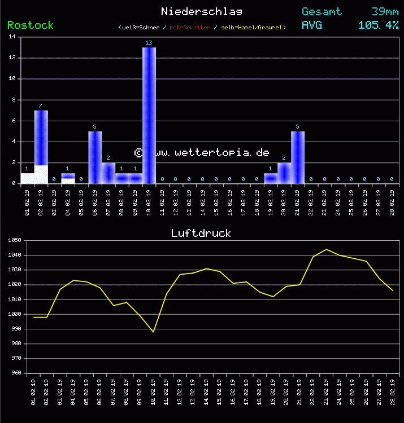Click the pressure line peak at 23.02.19
This screenshot has width=404, height=423.
click(325, 249)
